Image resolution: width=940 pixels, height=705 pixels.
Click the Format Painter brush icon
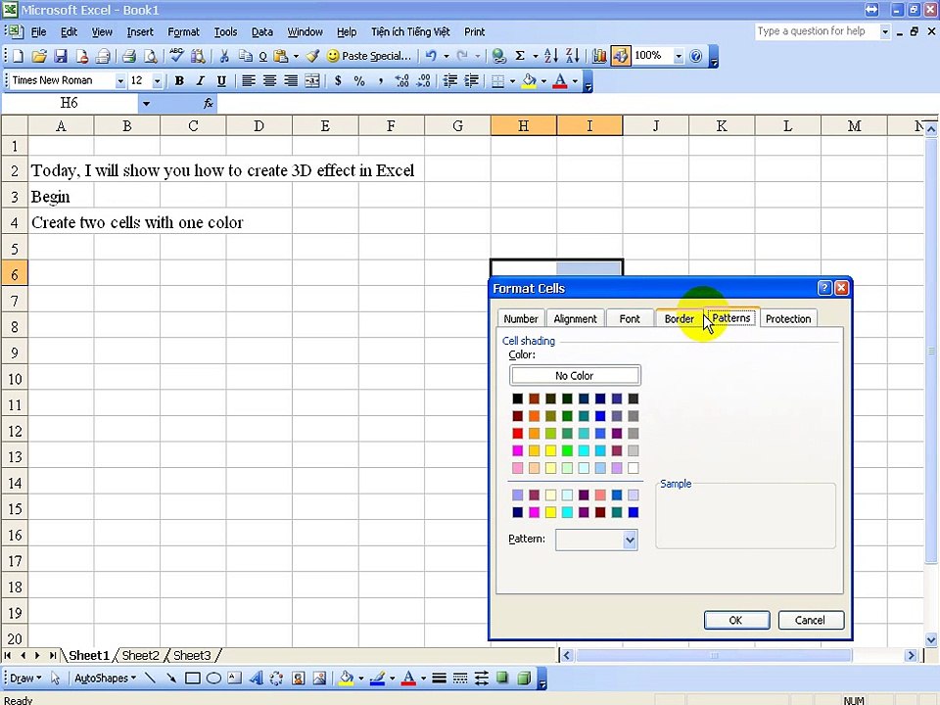coord(312,57)
